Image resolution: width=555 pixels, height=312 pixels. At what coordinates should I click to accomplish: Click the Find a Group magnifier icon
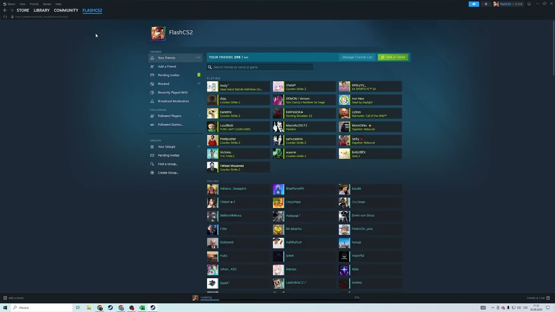(x=152, y=164)
